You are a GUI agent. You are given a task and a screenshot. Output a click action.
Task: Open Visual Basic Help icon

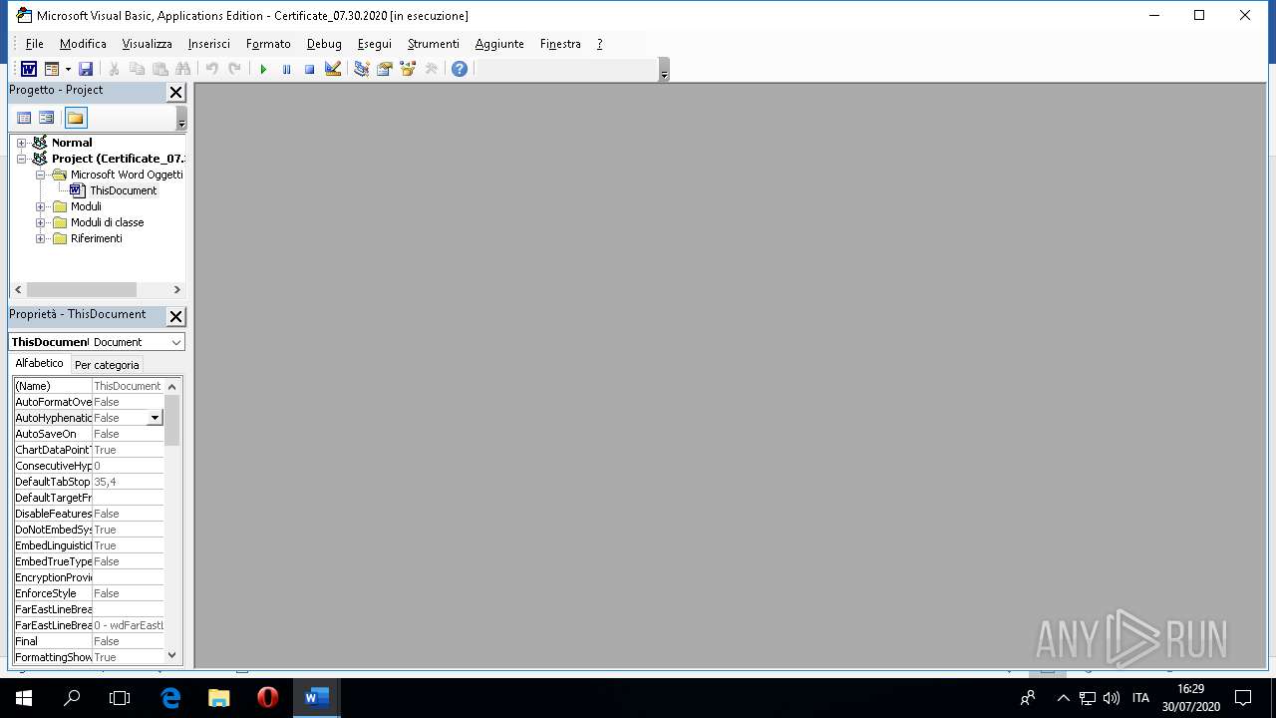[459, 69]
